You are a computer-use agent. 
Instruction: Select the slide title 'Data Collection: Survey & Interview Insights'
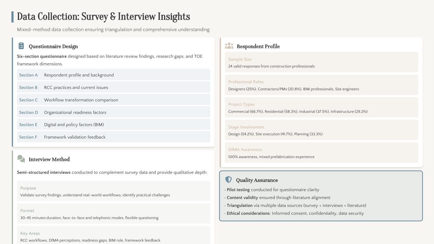point(103,17)
